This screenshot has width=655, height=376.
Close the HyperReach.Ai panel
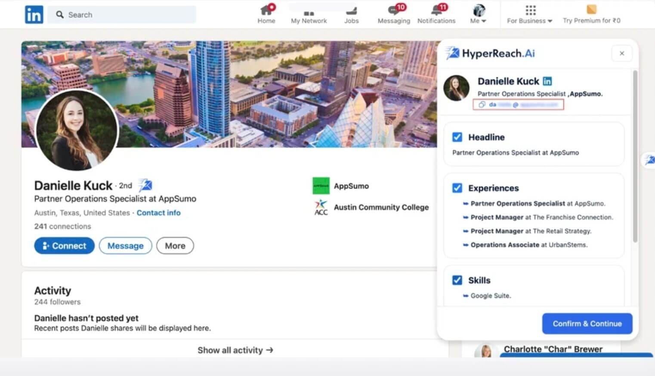click(x=622, y=53)
